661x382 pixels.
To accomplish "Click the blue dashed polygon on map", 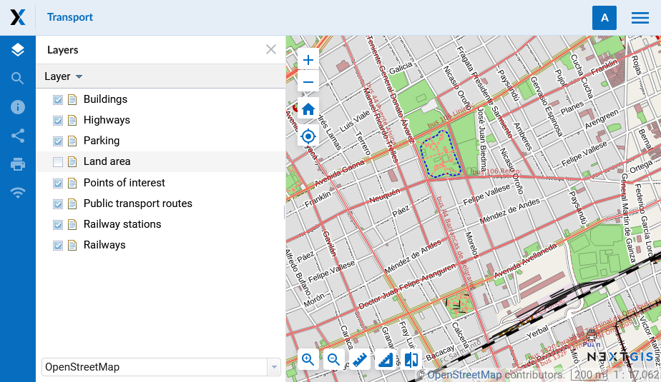I will click(x=441, y=154).
